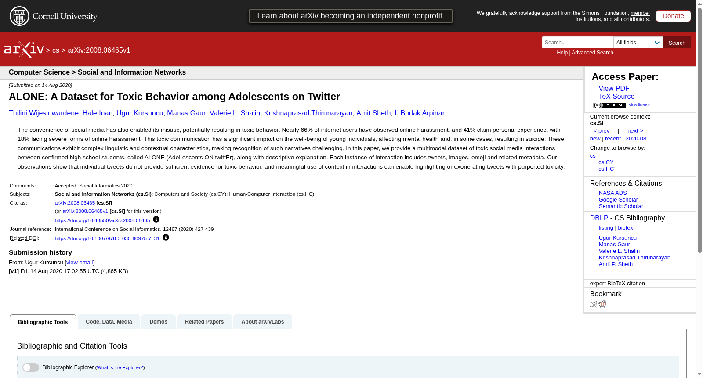The image size is (703, 378).
Task: Click the view email link
Action: tap(80, 263)
